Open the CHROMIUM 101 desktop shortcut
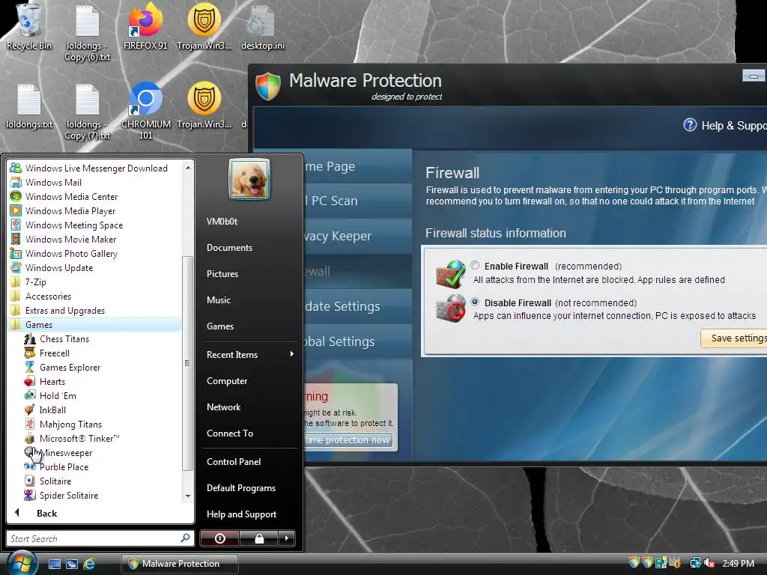 146,112
